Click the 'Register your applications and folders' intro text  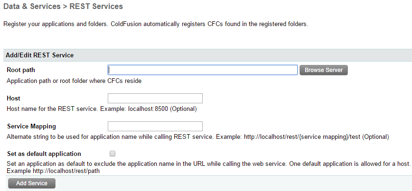click(156, 24)
